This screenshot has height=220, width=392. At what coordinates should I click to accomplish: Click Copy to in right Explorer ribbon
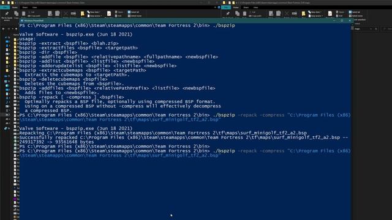(278, 13)
